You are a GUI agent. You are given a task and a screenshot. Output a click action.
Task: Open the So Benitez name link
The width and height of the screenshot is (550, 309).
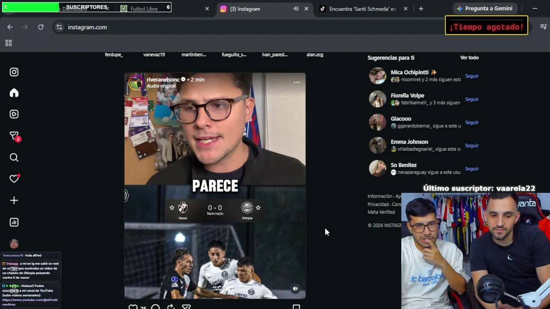point(403,165)
